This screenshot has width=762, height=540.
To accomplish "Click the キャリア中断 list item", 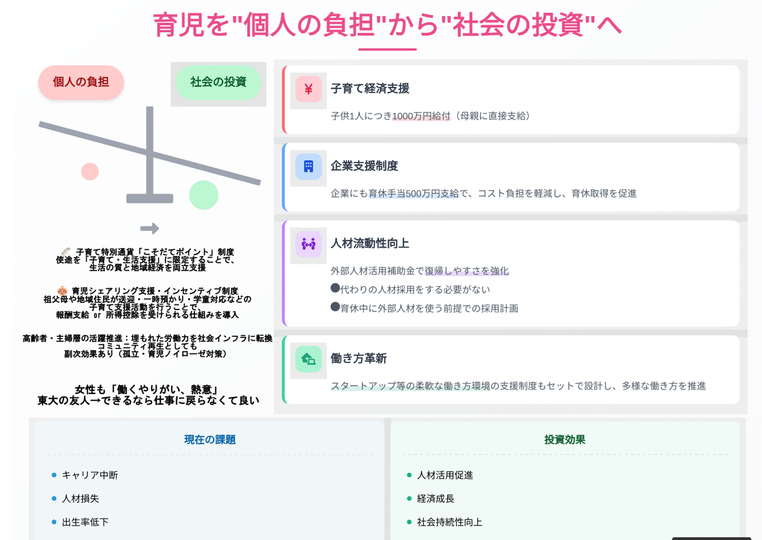I will click(90, 475).
